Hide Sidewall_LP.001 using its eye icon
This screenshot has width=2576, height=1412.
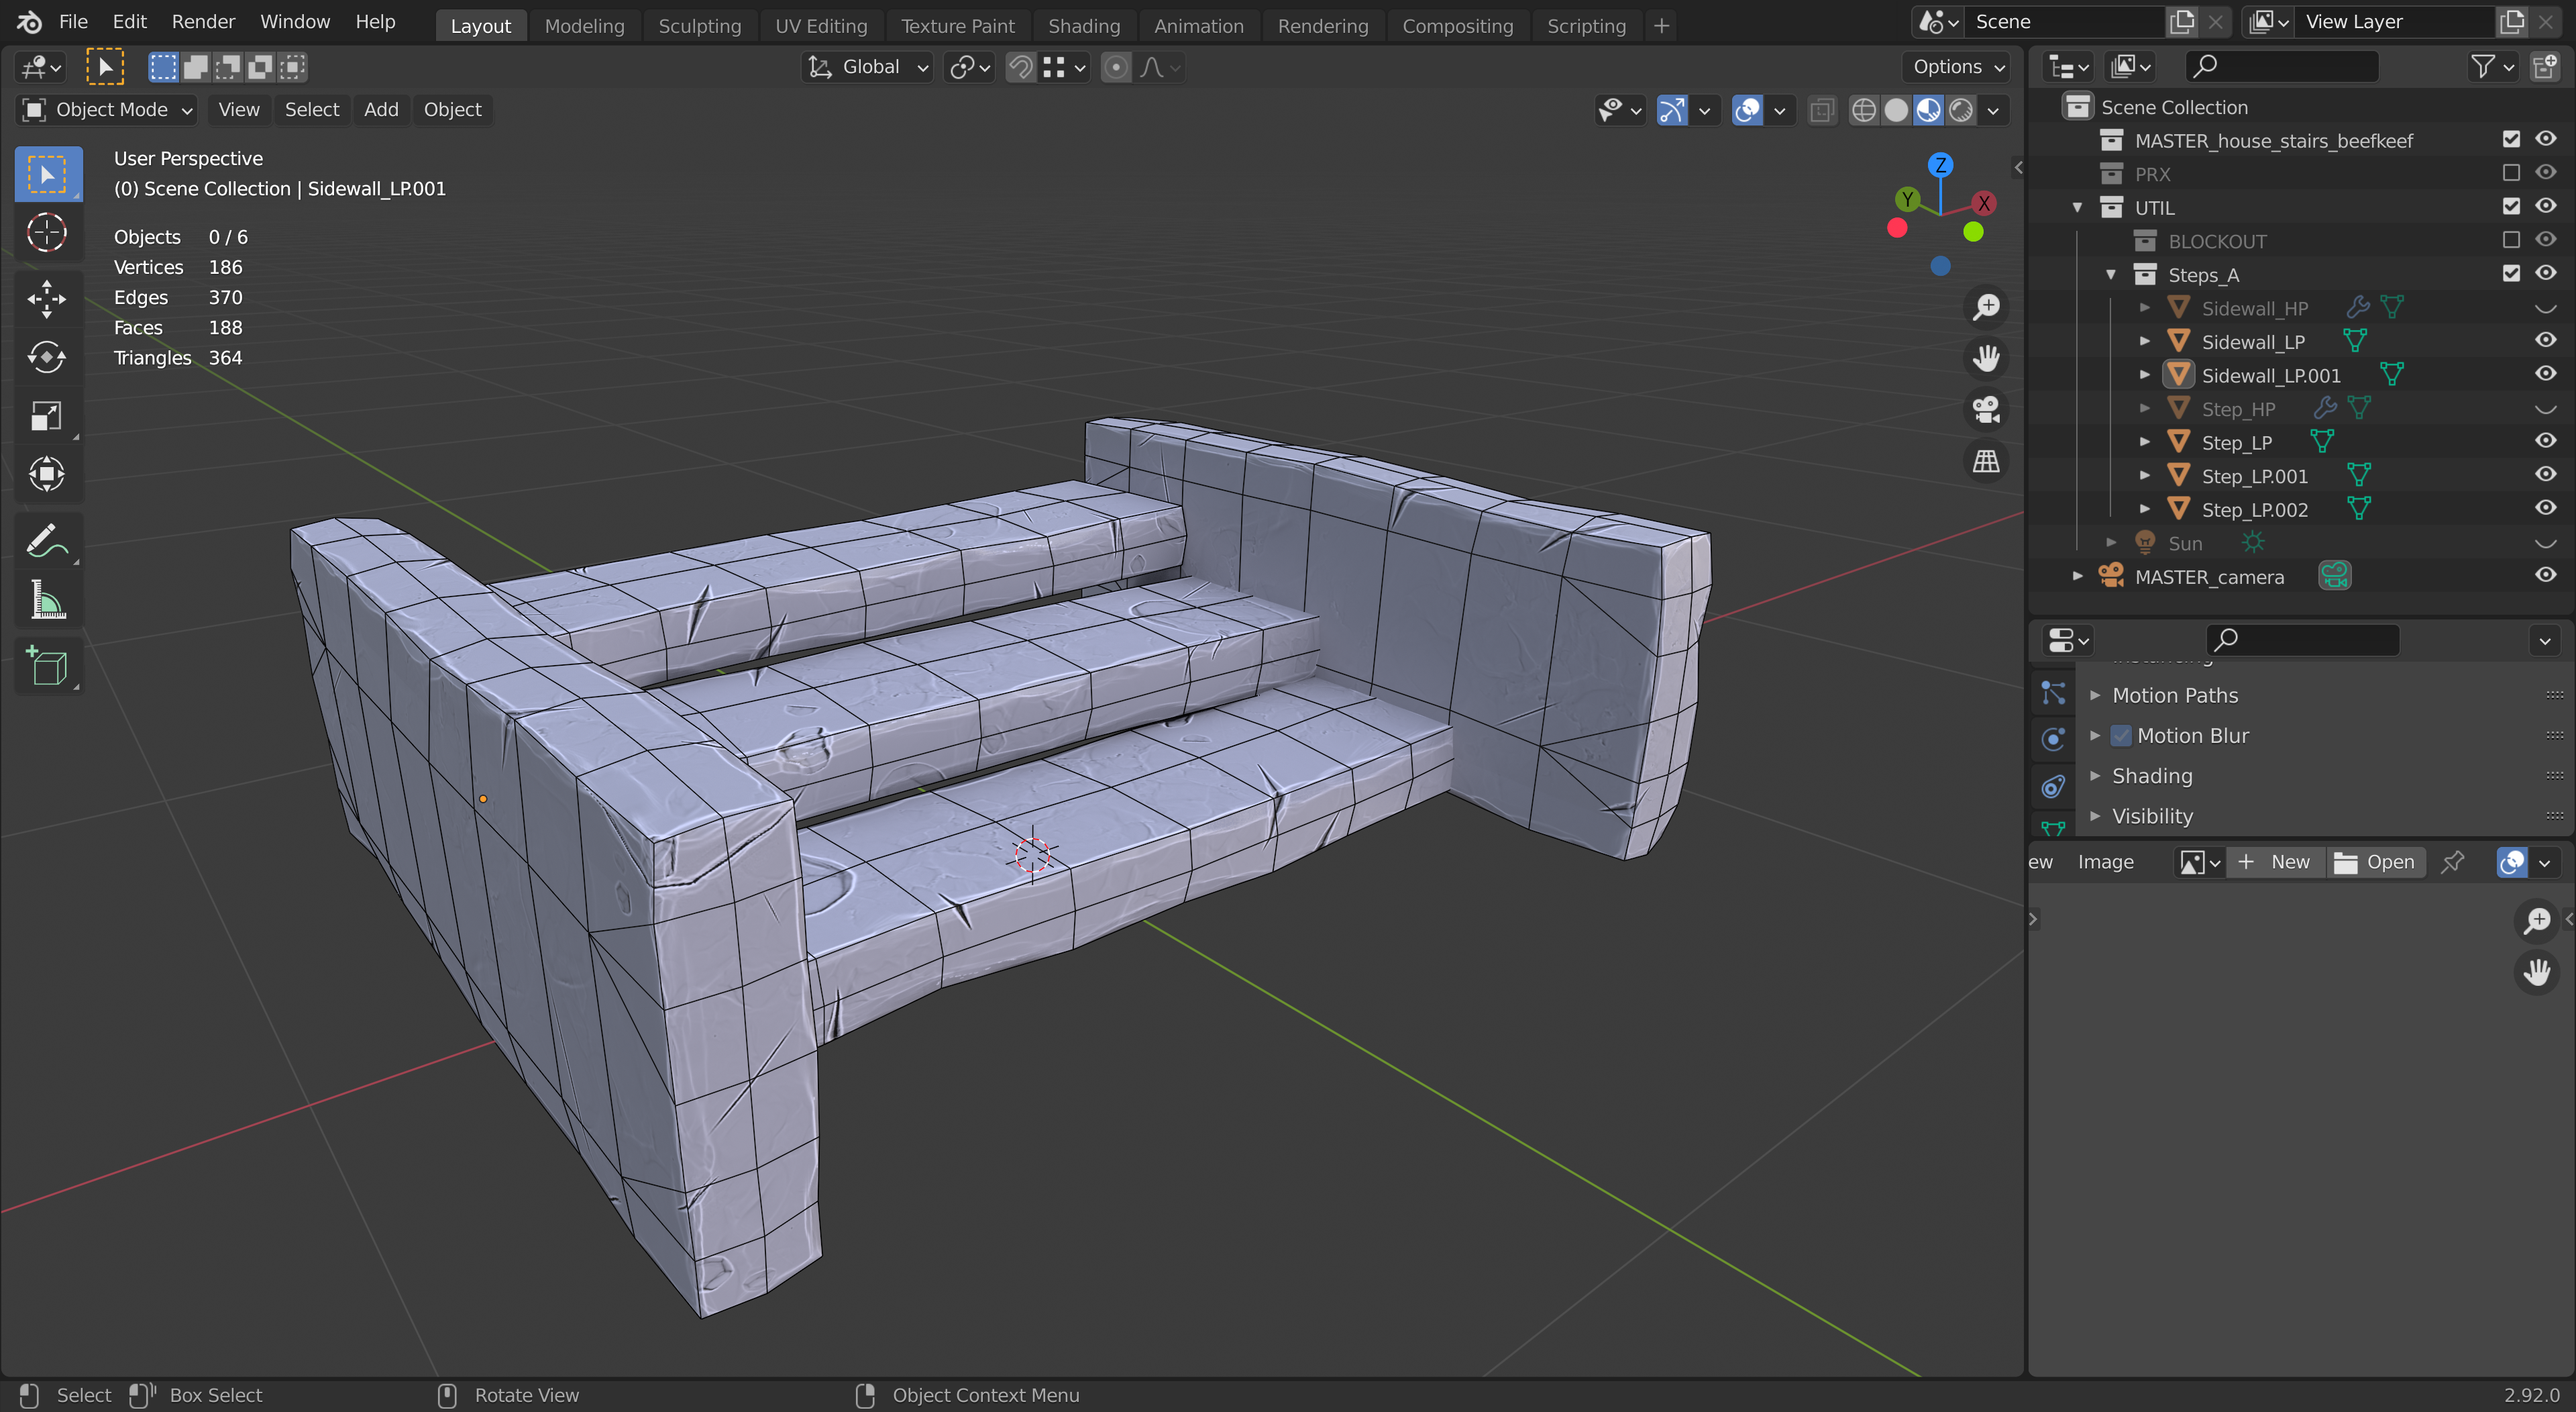click(x=2545, y=374)
